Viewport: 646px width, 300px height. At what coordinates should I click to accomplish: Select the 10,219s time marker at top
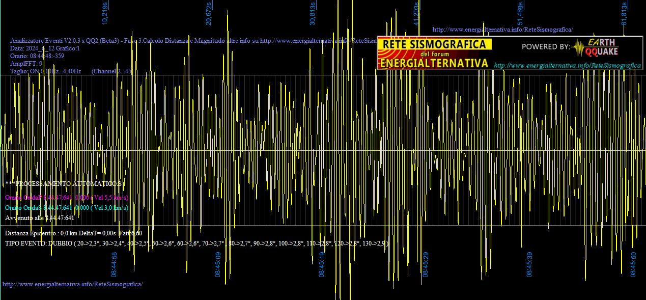105,13
